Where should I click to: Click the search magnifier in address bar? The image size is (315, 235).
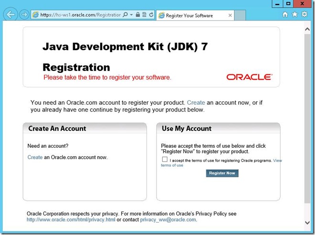(125, 15)
